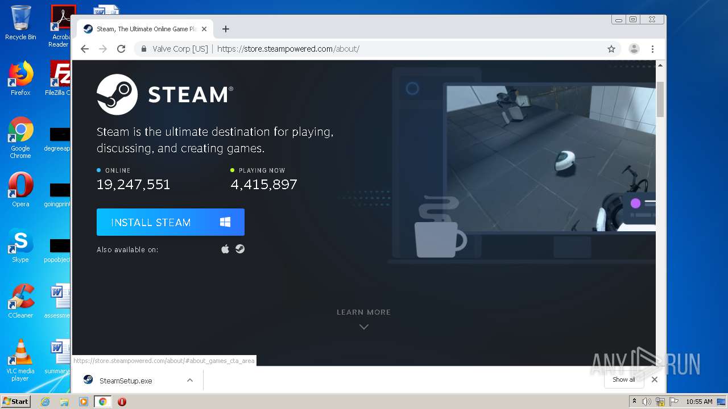Click the 4,415,897 playing now count
Viewport: 728px width, 409px height.
coord(264,185)
